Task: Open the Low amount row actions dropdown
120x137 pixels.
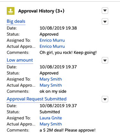Action: tap(105, 60)
